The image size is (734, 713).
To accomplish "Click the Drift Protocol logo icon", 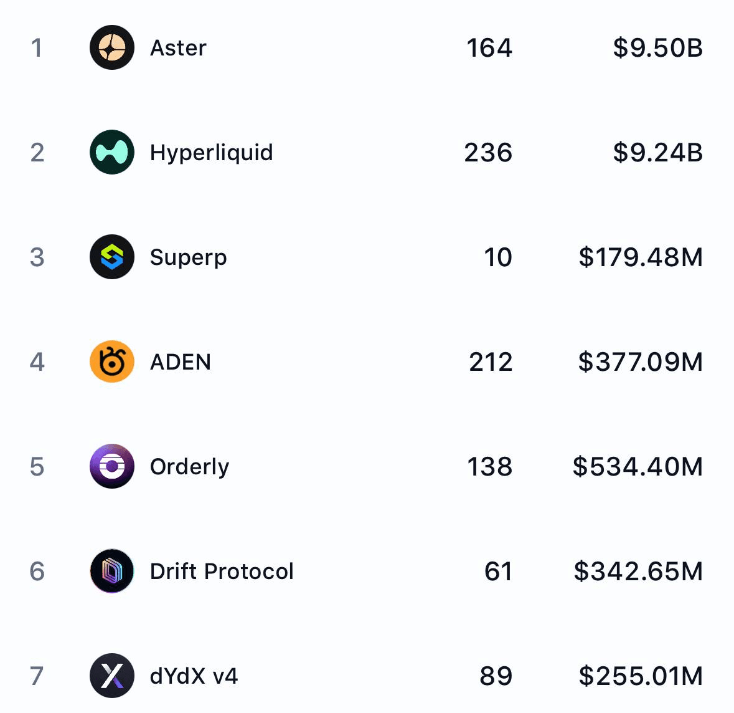I will 112,571.
